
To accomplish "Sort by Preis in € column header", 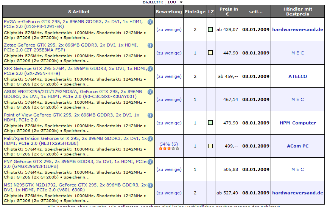I will coord(228,11).
